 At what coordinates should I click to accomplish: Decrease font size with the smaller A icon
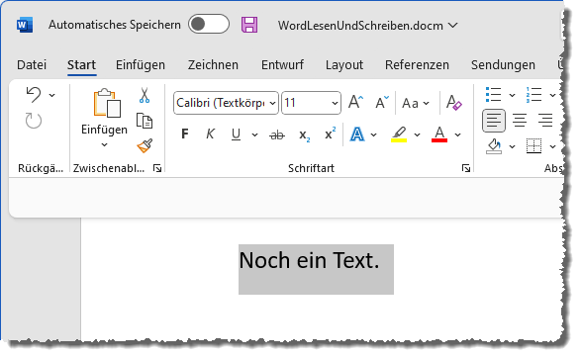pos(382,103)
